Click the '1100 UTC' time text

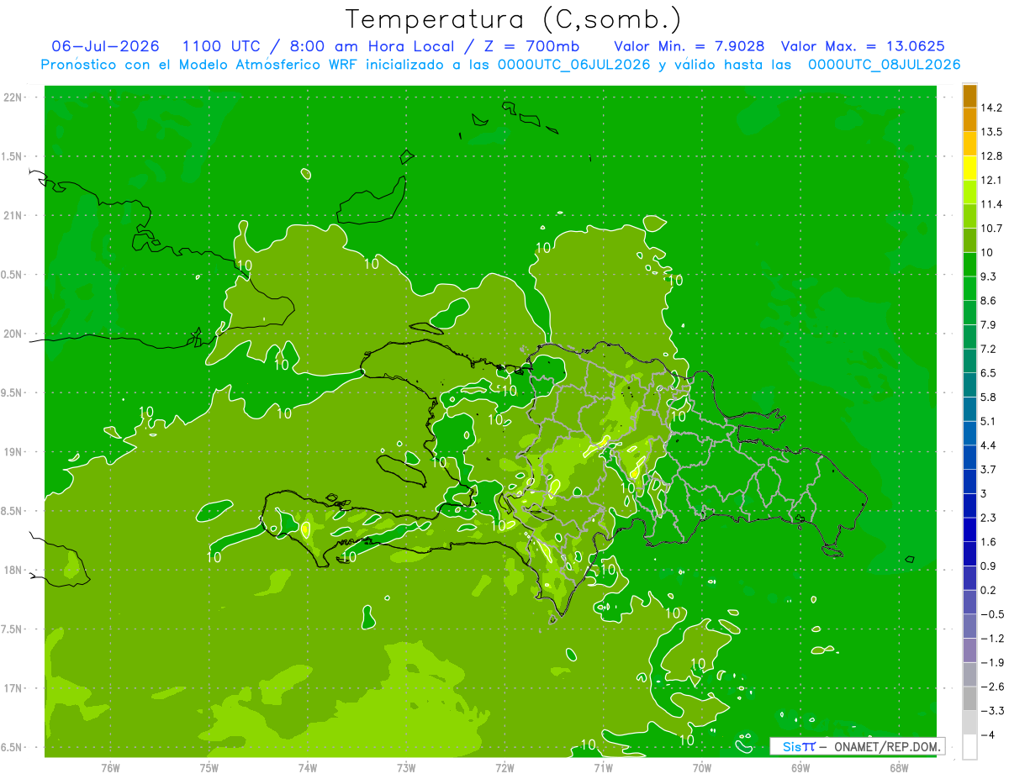tap(223, 46)
